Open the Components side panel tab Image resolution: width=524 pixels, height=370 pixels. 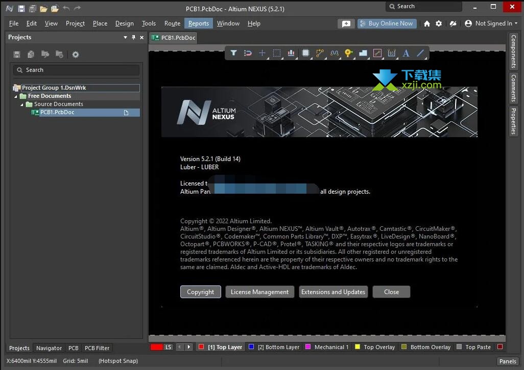coord(513,51)
